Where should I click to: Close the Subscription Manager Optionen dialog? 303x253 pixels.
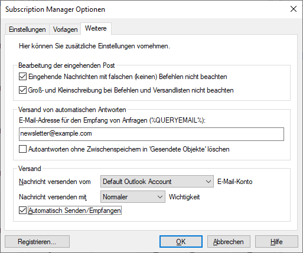click(294, 9)
